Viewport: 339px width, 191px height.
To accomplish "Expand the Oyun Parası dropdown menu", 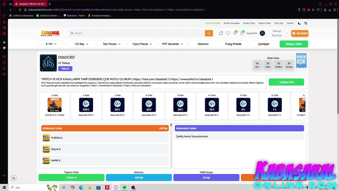I will [x=142, y=44].
